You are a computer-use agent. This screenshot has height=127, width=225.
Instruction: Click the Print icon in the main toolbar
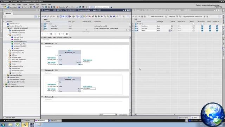[x=19, y=7]
